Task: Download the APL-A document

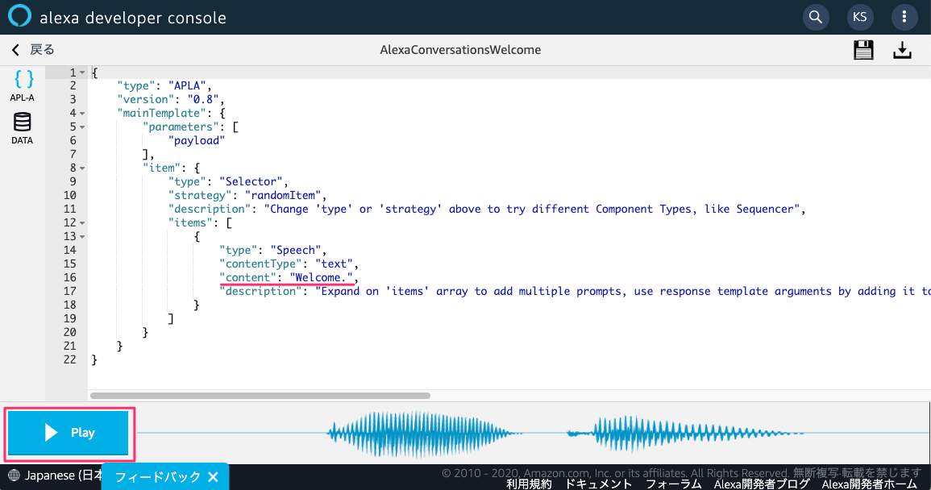Action: (902, 50)
